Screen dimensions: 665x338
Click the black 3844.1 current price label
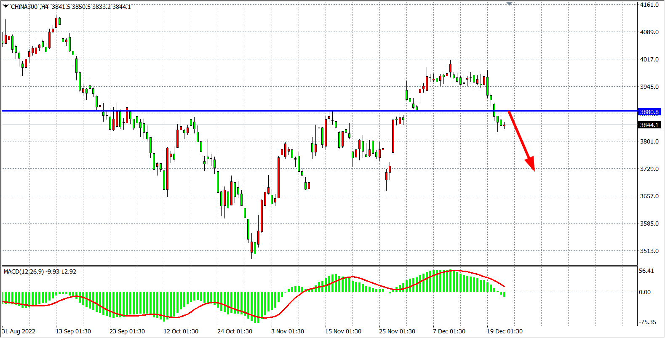click(649, 125)
